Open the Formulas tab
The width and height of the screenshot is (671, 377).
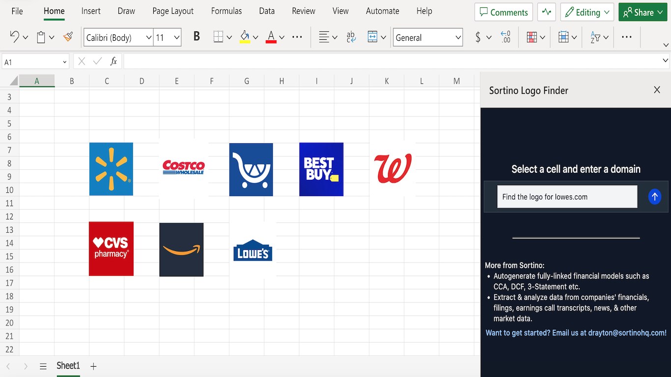tap(226, 11)
